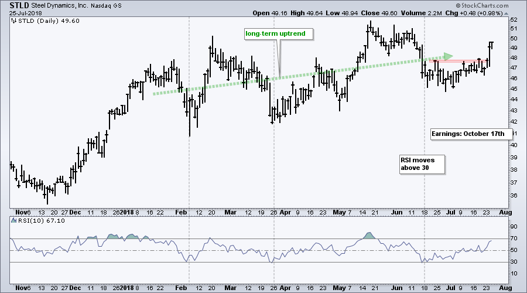This screenshot has width=527, height=293.
Task: Click the Aug label on price chart axis
Action: pyautogui.click(x=505, y=212)
